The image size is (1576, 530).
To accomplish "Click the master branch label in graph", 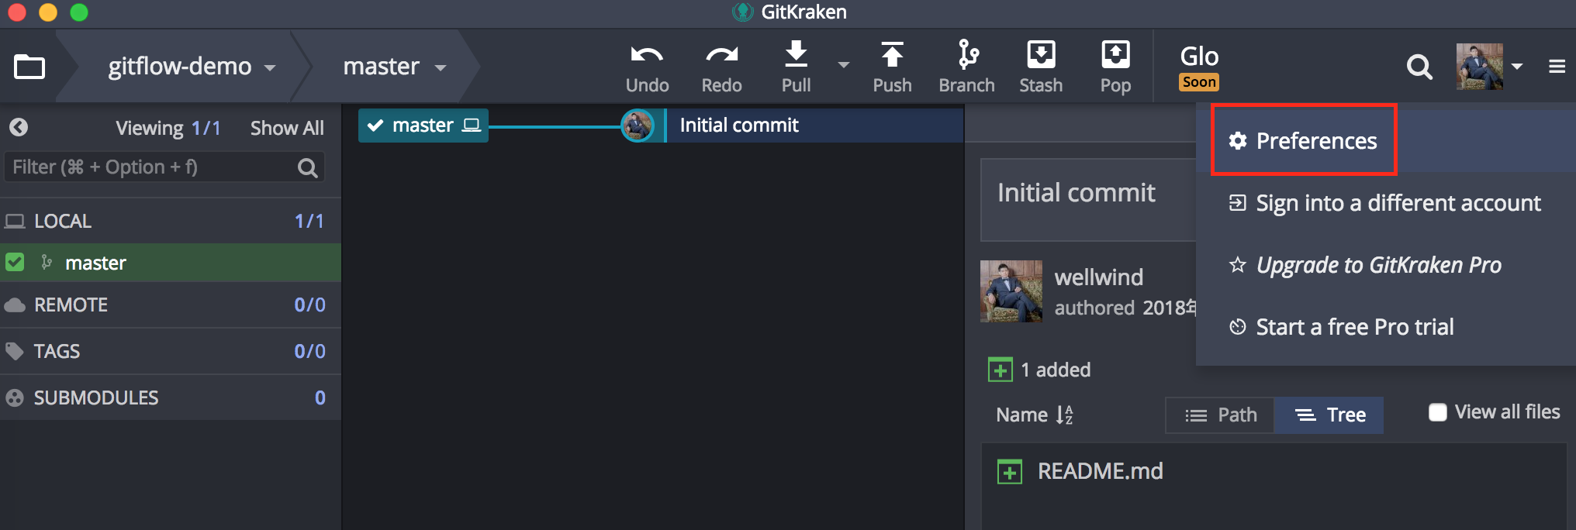I will (x=423, y=126).
